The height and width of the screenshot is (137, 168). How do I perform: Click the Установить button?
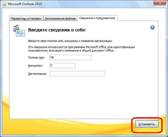[147, 124]
